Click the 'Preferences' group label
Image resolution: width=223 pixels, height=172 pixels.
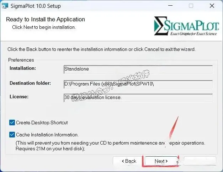click(21, 60)
